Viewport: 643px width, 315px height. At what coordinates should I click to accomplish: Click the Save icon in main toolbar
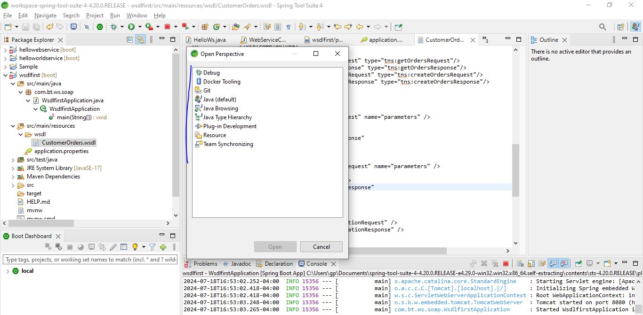tap(25, 27)
